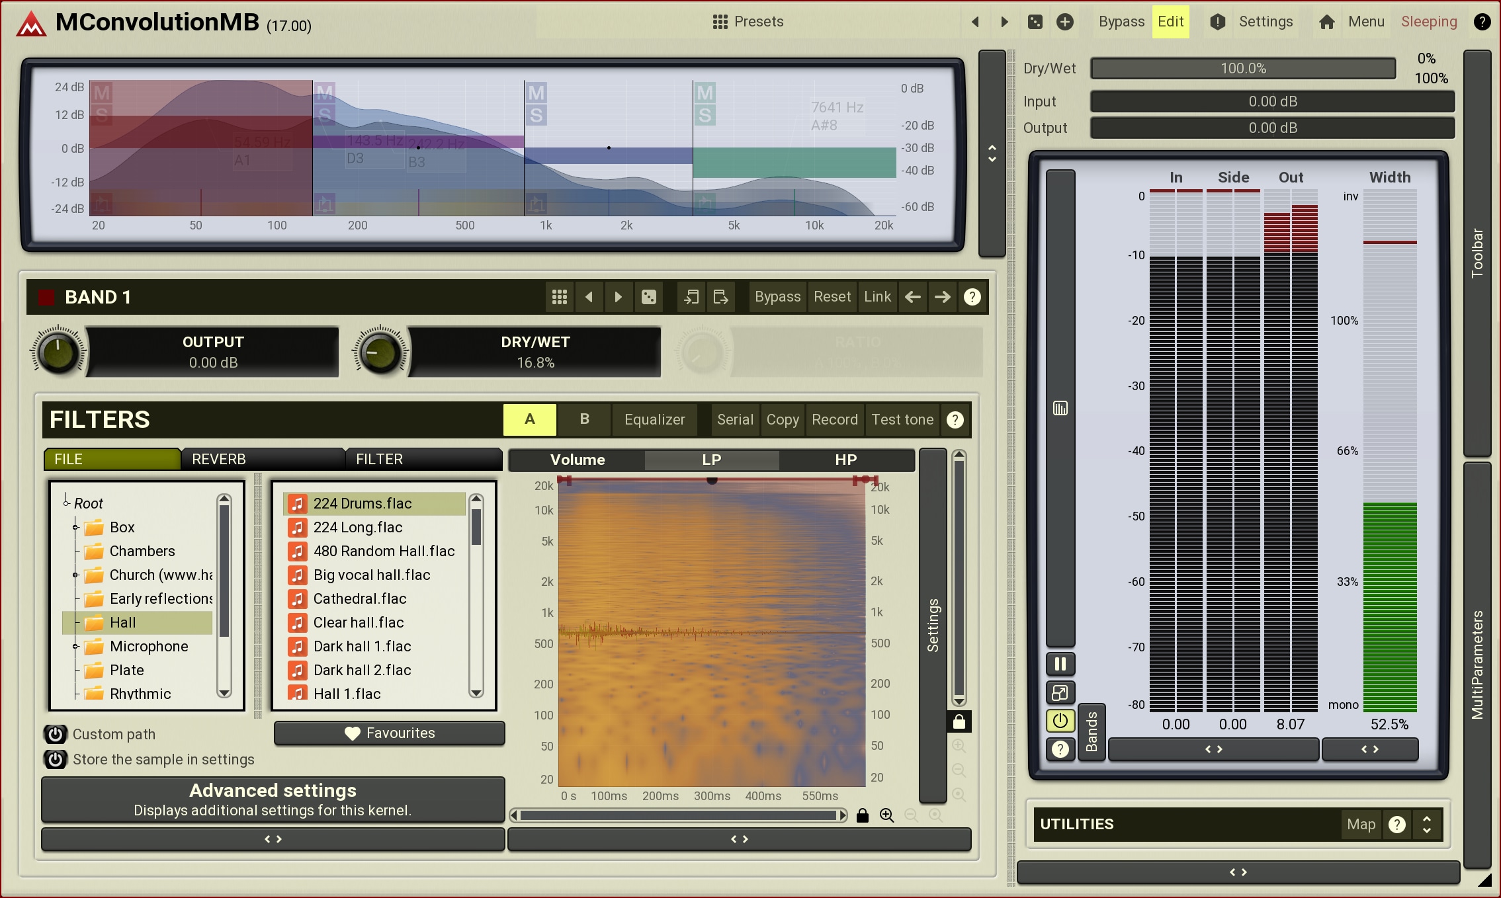Pause the meters display
This screenshot has width=1501, height=898.
pyautogui.click(x=1060, y=664)
